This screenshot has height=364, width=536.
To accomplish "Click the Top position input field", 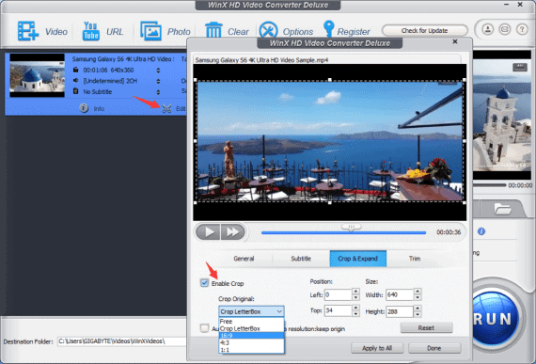I will 338,310.
